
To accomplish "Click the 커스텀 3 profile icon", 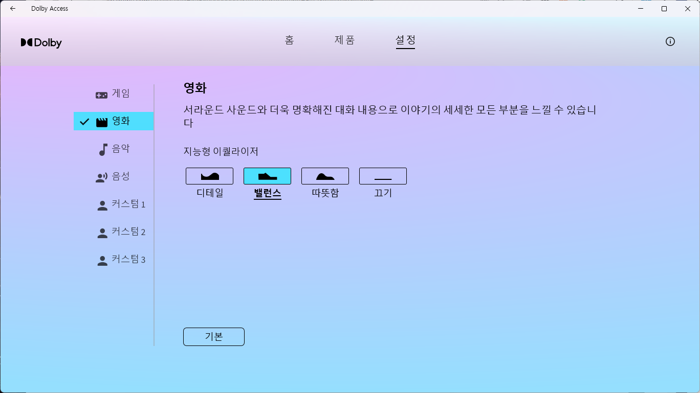I will click(x=102, y=259).
